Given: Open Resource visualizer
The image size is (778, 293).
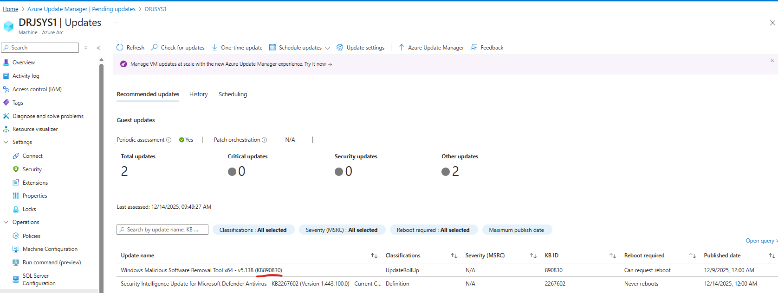Looking at the screenshot, I should pyautogui.click(x=35, y=129).
